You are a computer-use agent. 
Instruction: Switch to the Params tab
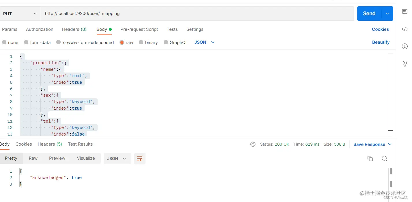10,29
